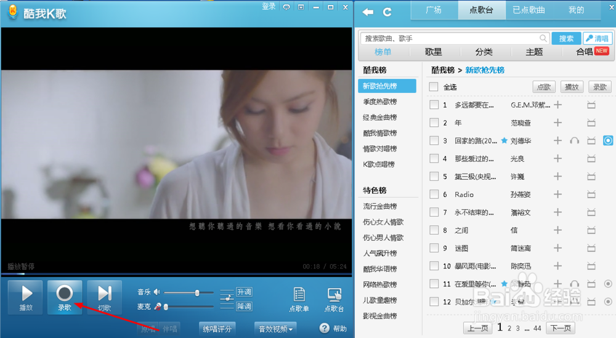616x338 pixels.
Task: Add song 第三极 with plus icon
Action: coord(557,177)
